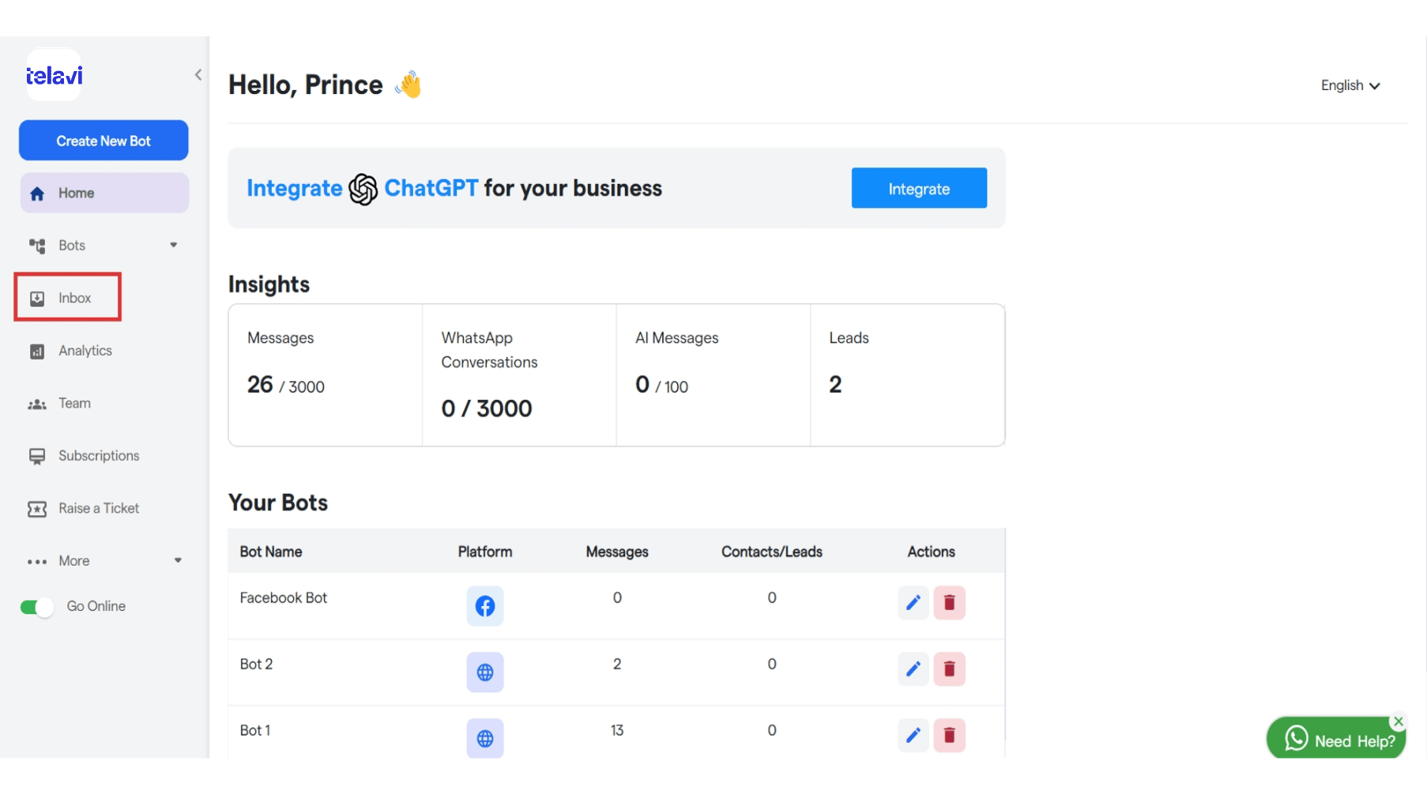This screenshot has width=1427, height=806.
Task: Delete Bot 2 with trash icon
Action: tap(950, 669)
